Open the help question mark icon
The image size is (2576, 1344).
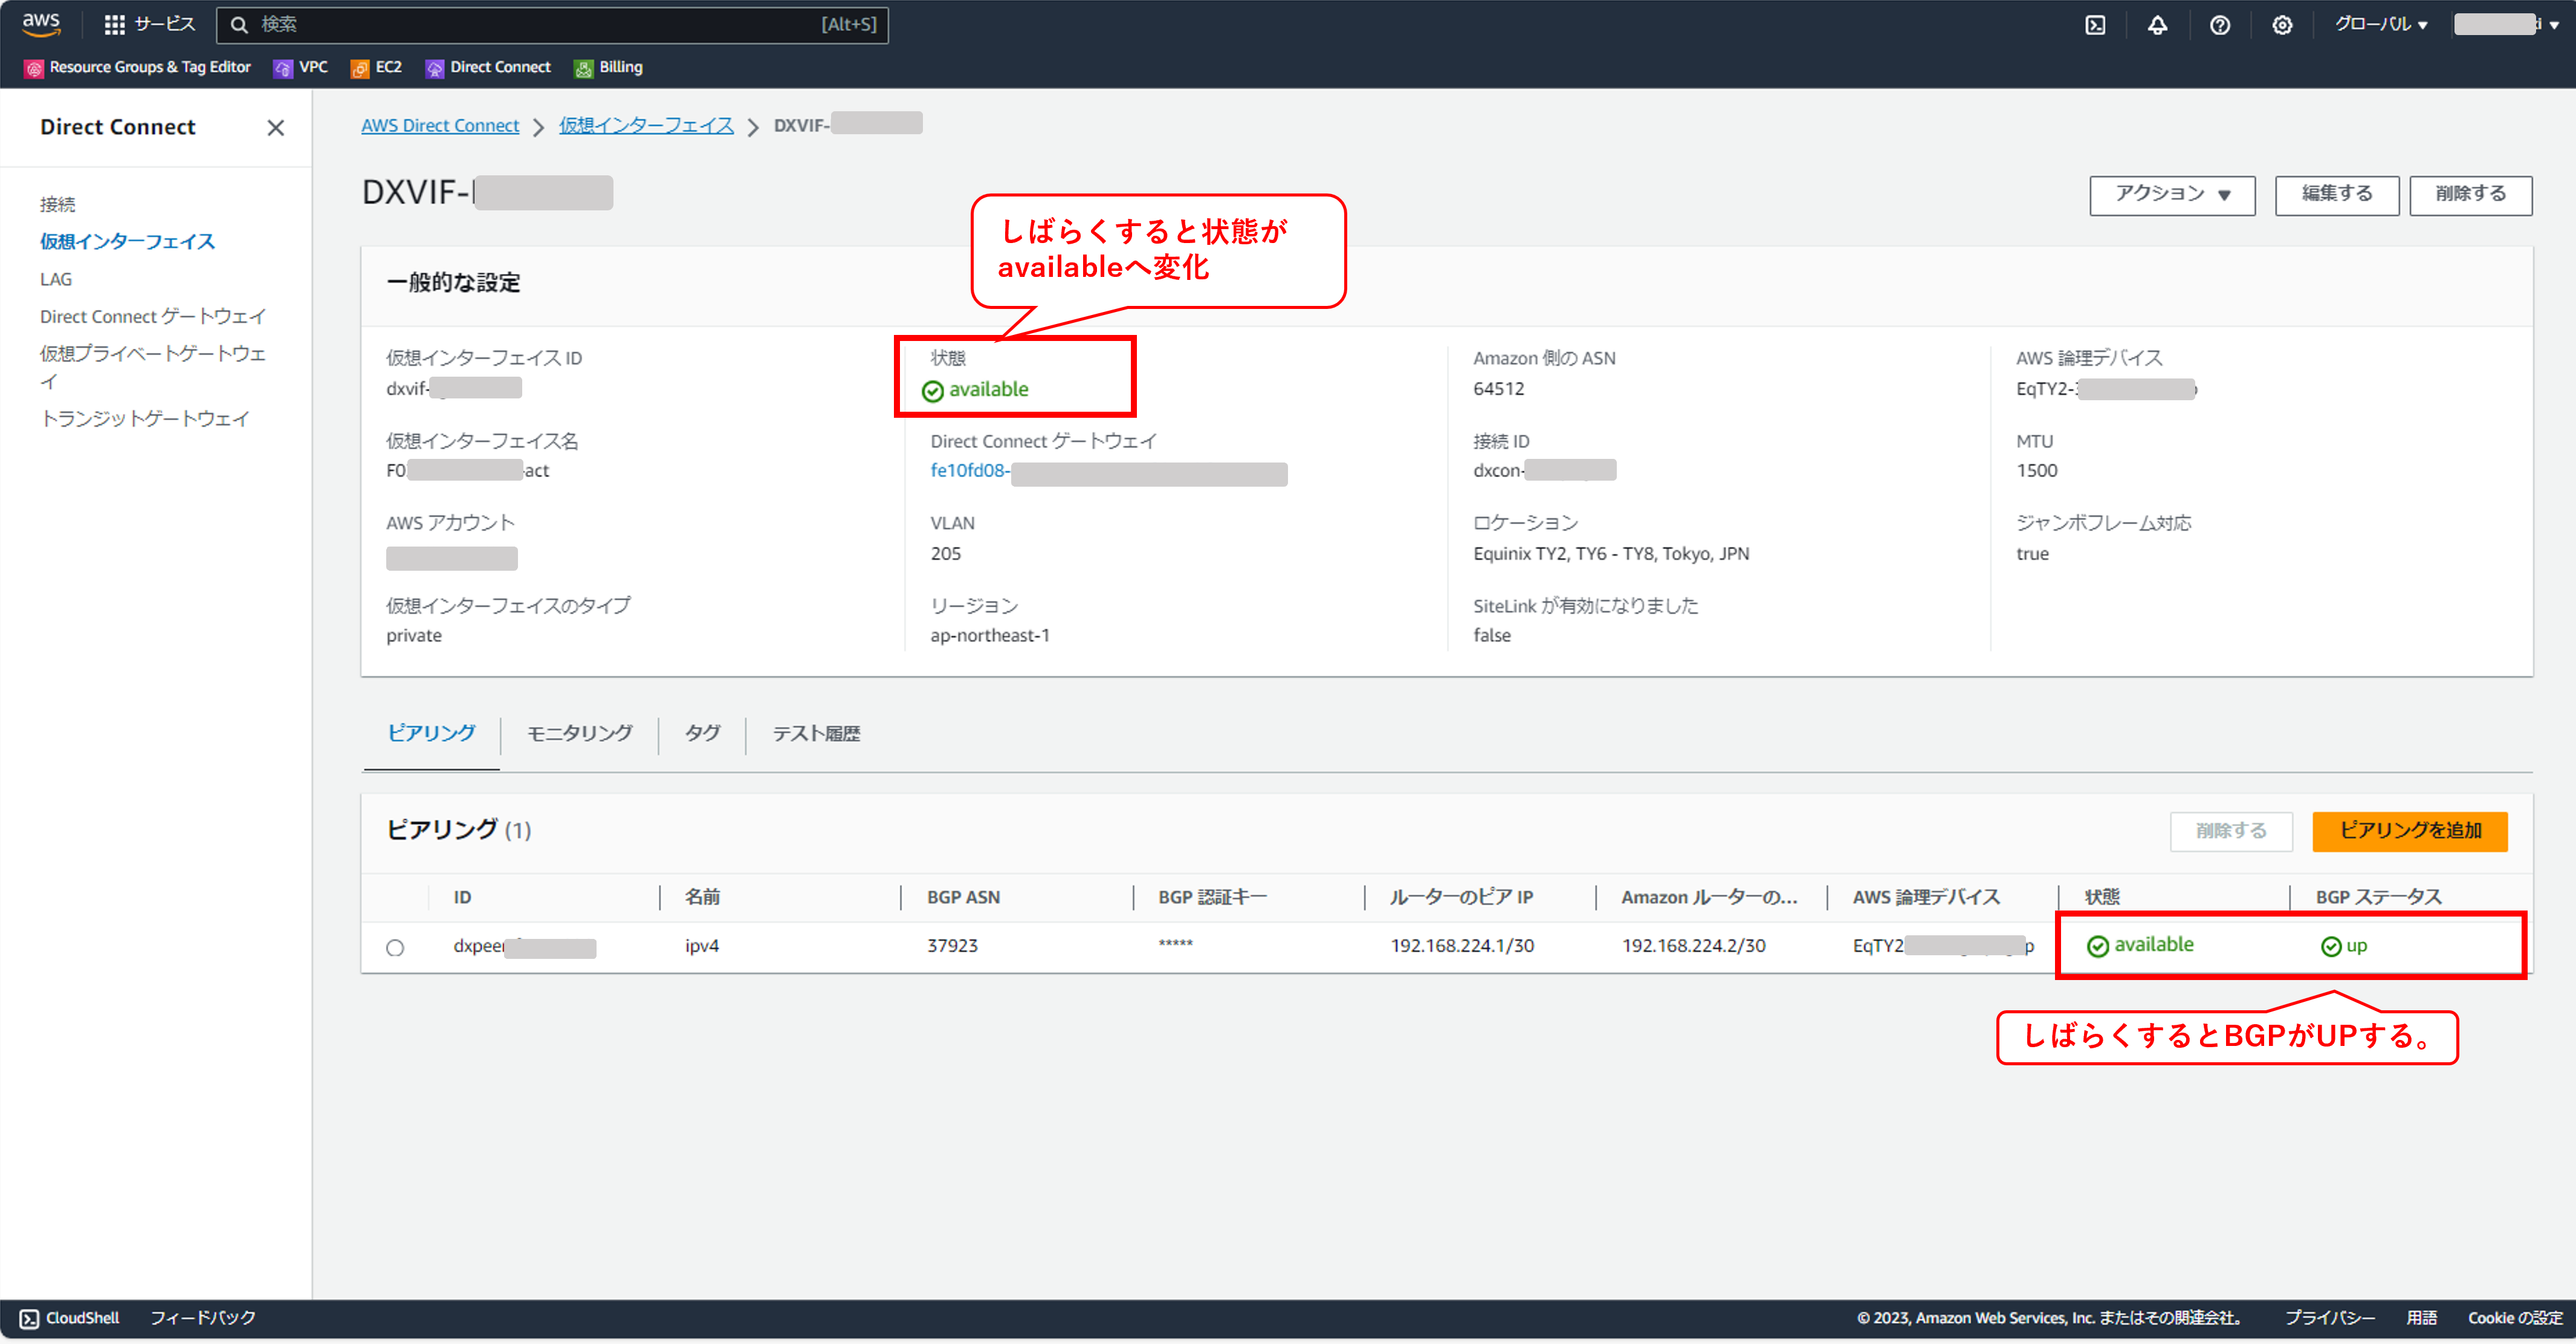(x=2220, y=25)
